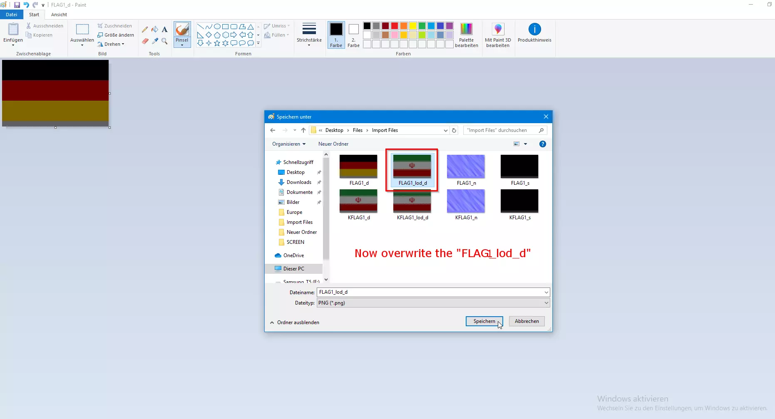The height and width of the screenshot is (419, 775).
Task: Click the Ausschneiden (cut) command
Action: [x=45, y=26]
